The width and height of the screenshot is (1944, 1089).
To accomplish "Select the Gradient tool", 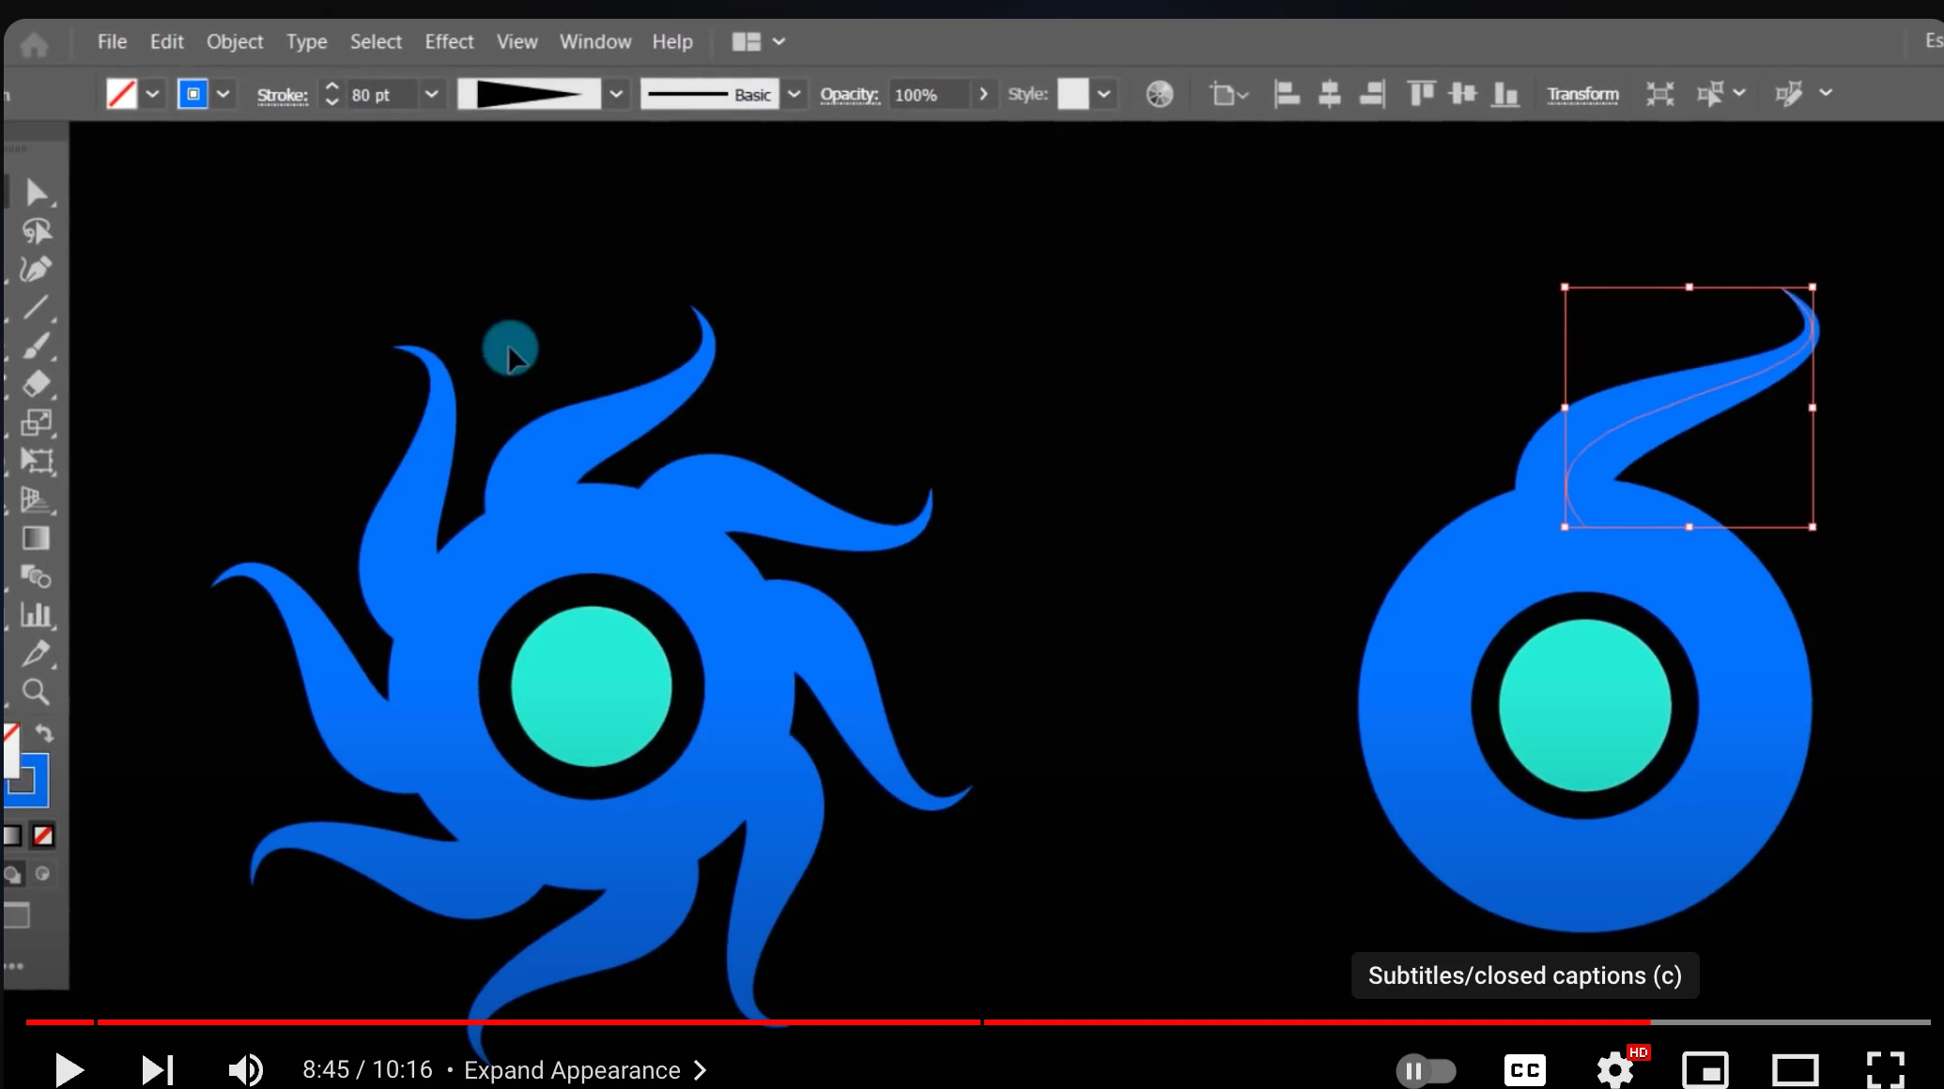I will click(36, 538).
